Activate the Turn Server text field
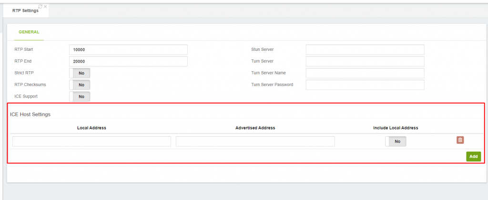 click(x=365, y=61)
